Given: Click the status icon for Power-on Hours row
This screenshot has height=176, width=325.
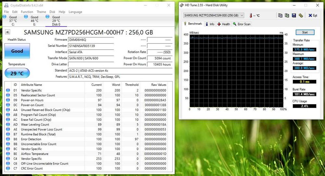Looking at the screenshot, I should [8, 100].
